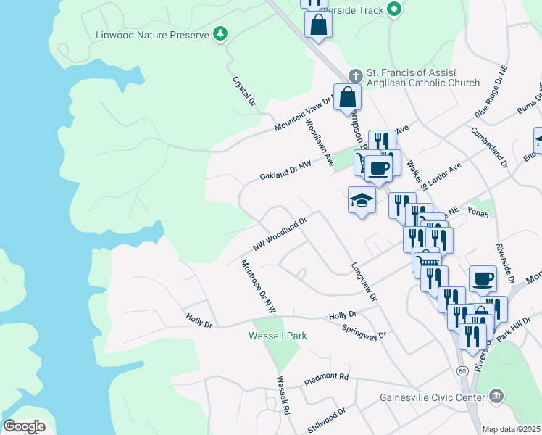Viewport: 542px width, 435px height.
Task: Select graduation cap marker left of Walker St
Action: 362,200
